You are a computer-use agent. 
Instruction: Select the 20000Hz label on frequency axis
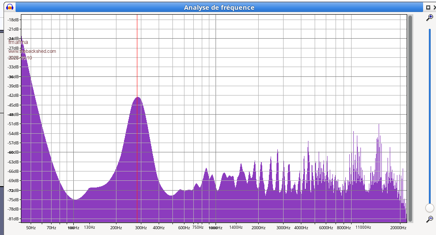pyautogui.click(x=398, y=227)
